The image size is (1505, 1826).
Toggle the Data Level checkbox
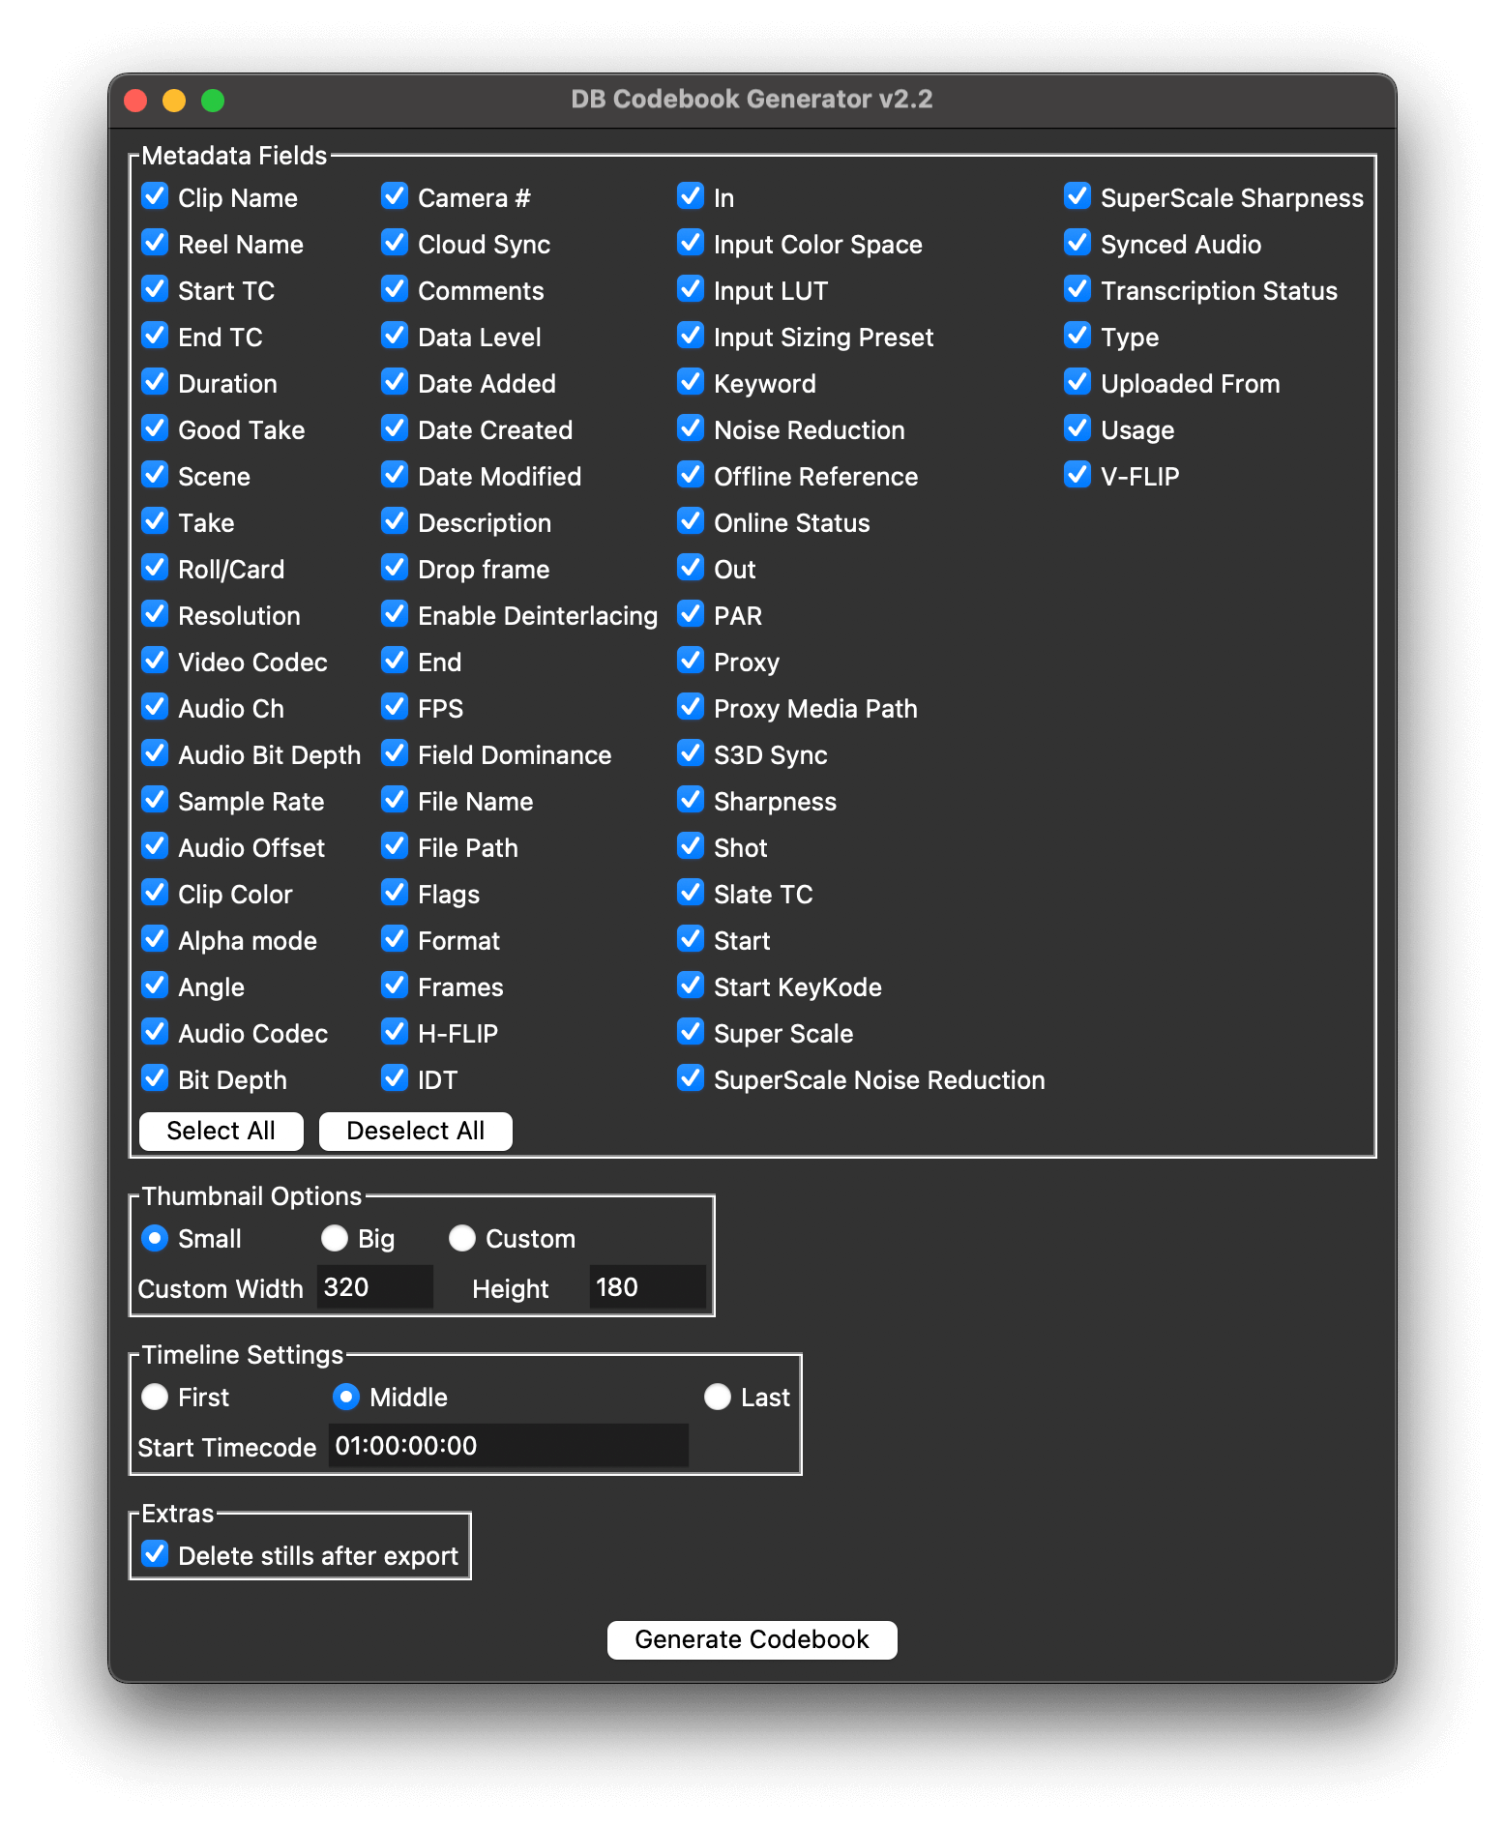click(395, 336)
